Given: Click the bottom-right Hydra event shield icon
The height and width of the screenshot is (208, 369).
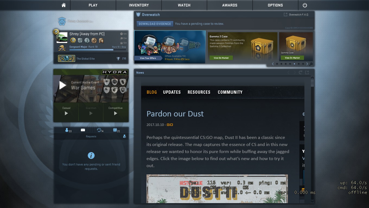Looking at the screenshot, I should (x=123, y=90).
